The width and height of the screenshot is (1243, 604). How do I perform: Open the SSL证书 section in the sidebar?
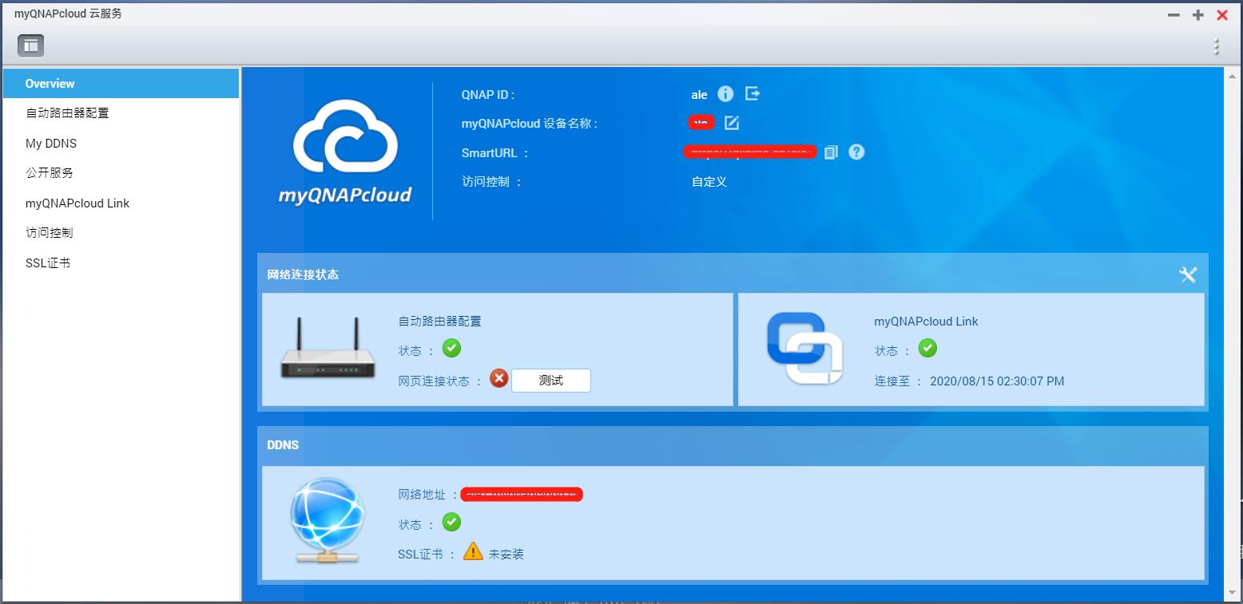(x=48, y=263)
